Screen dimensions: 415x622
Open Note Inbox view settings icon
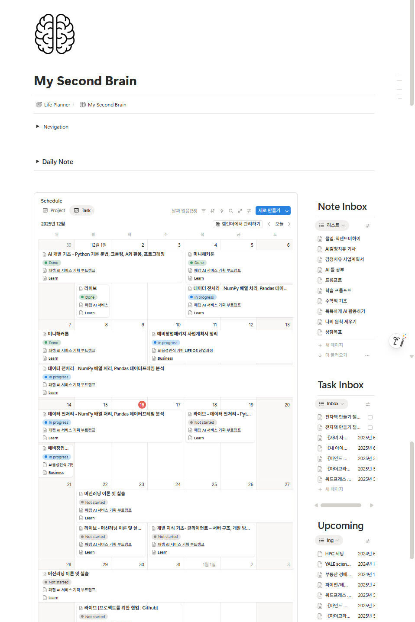click(x=368, y=226)
